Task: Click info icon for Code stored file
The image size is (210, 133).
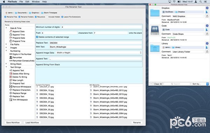Action: [207, 26]
